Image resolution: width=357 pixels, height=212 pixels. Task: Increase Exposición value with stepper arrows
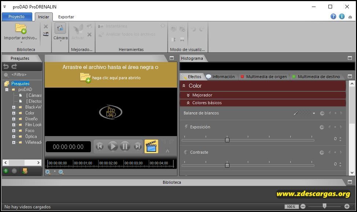341,138
